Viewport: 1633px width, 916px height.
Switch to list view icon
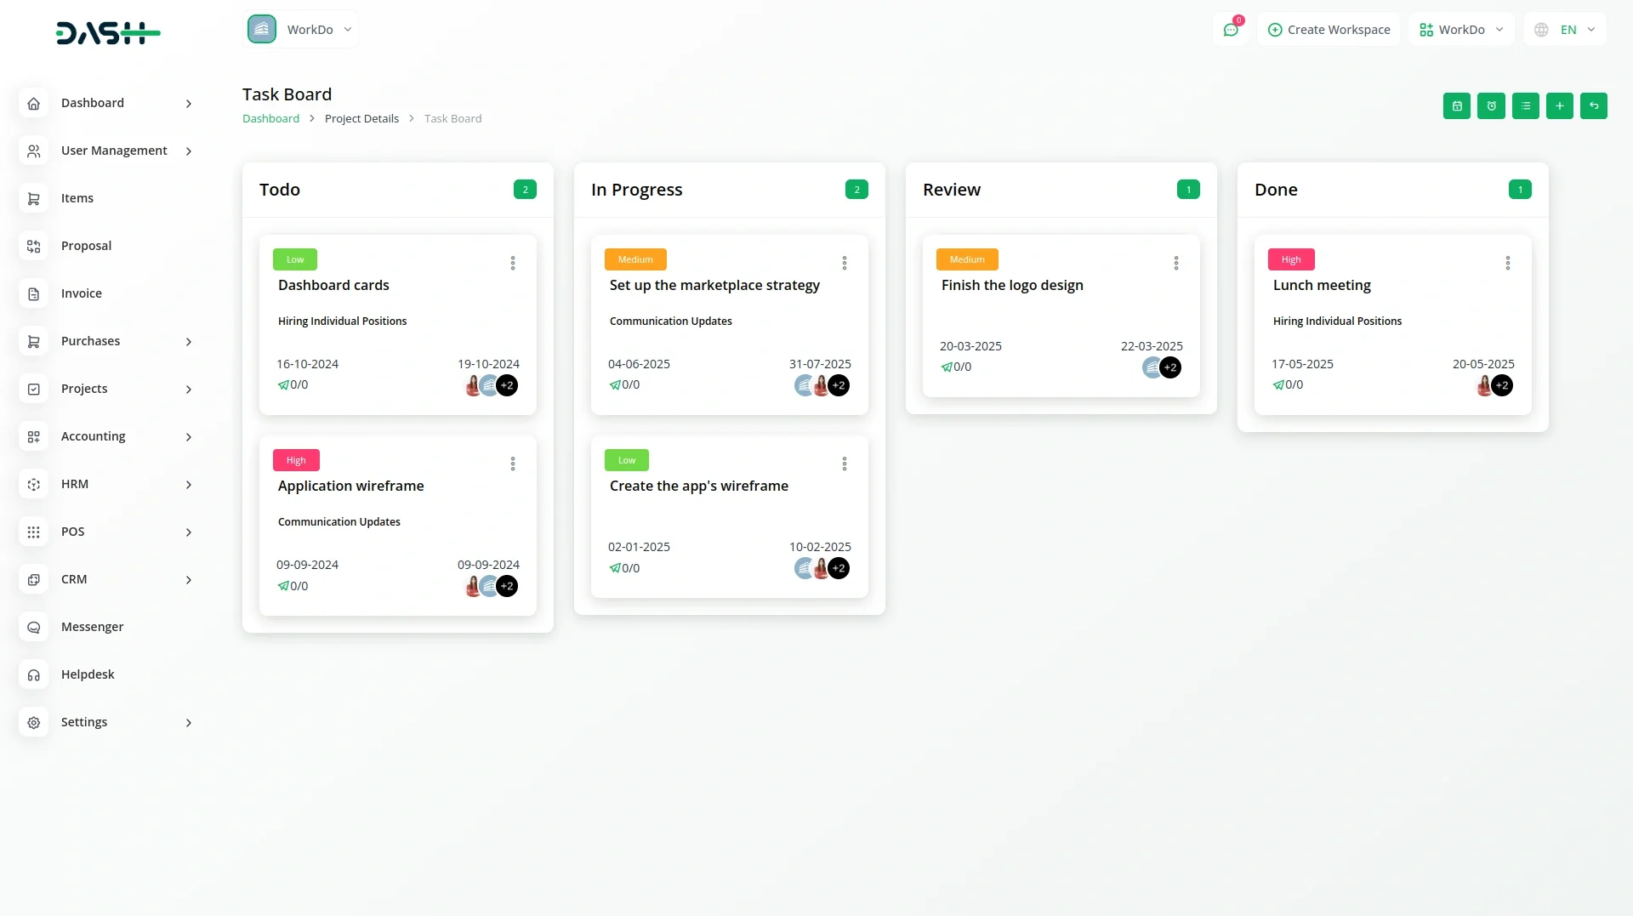(x=1525, y=106)
